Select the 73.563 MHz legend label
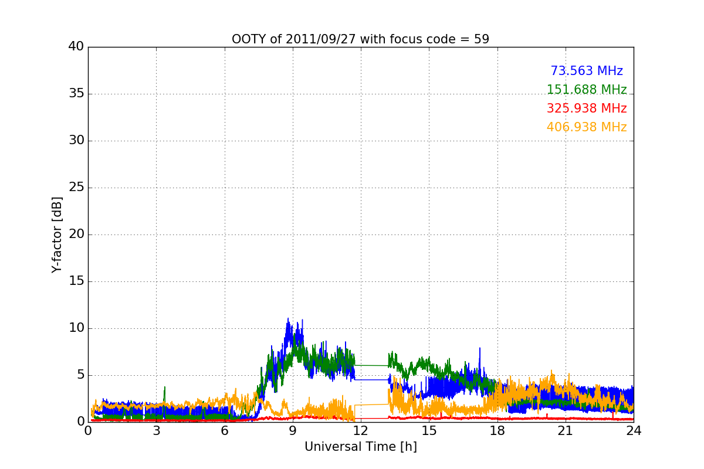This screenshot has width=704, height=469. [x=587, y=71]
